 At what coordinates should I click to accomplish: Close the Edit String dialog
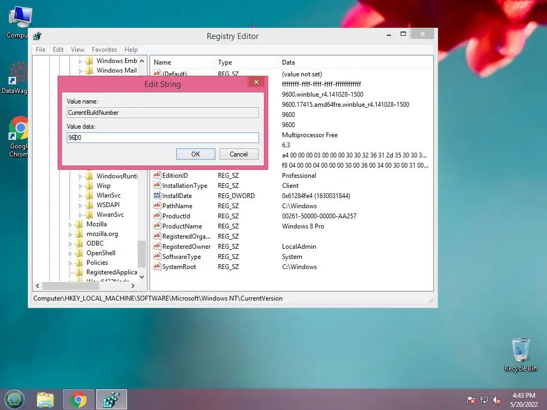click(x=256, y=82)
